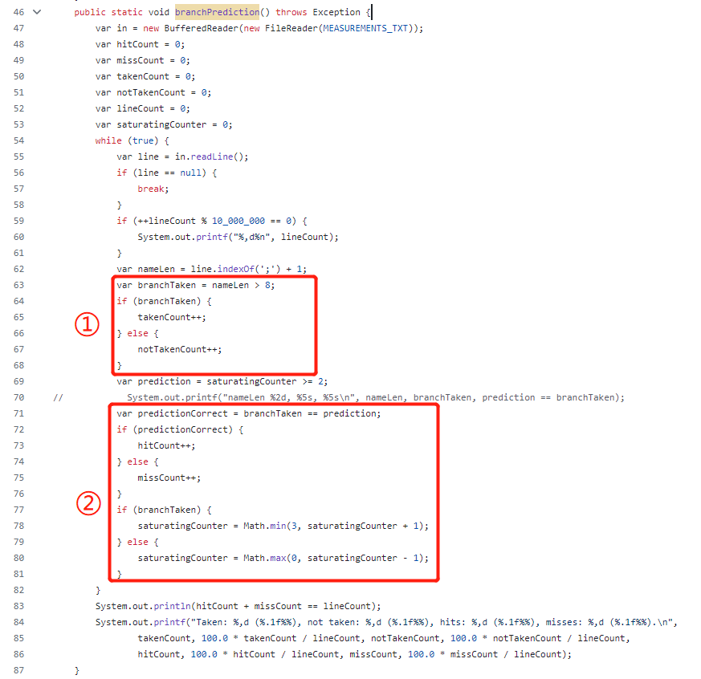Collapse the branchPrediction method fold arrow
Screen dimensions: 701x679
click(37, 12)
